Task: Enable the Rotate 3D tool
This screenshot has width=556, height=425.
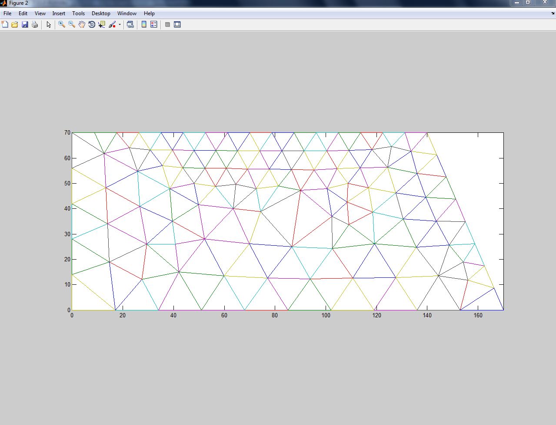Action: pyautogui.click(x=92, y=25)
